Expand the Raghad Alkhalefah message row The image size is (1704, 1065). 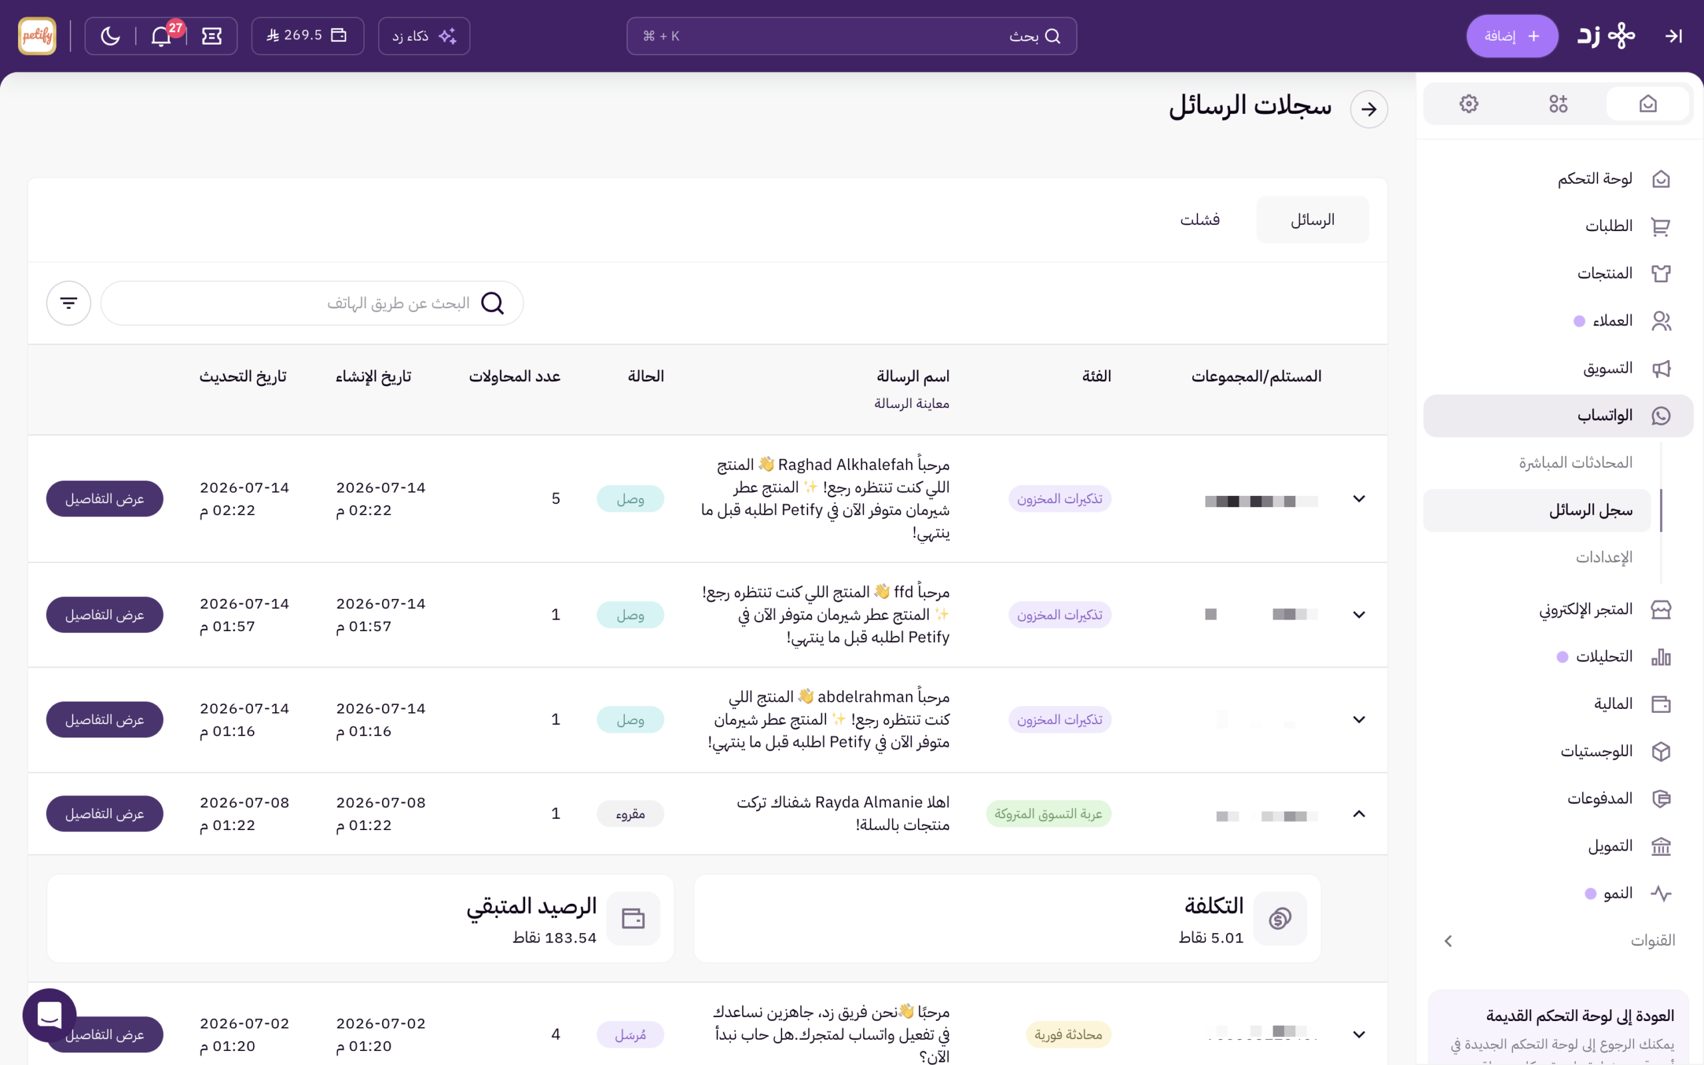coord(1359,499)
